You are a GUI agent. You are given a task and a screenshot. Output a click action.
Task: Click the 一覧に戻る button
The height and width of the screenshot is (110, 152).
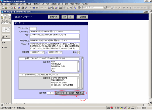[82, 17]
